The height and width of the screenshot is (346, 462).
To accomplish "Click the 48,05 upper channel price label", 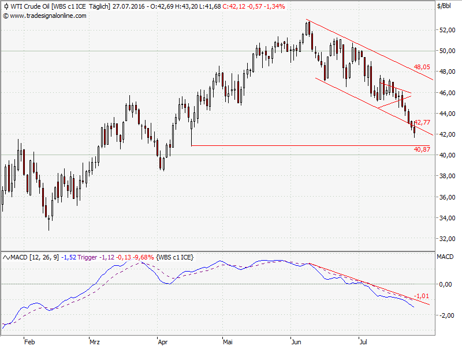I will tap(422, 67).
